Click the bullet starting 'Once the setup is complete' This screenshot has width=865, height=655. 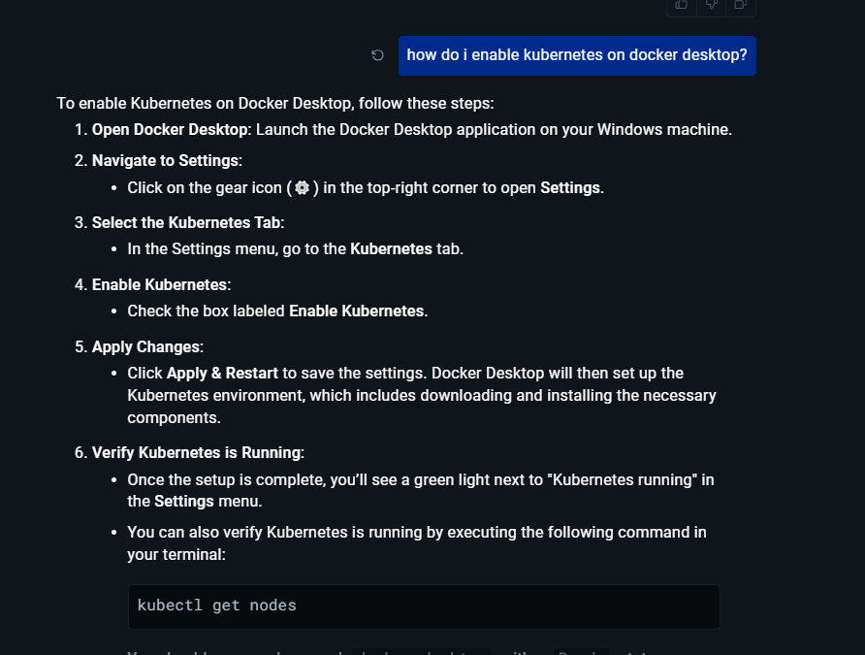pos(421,491)
